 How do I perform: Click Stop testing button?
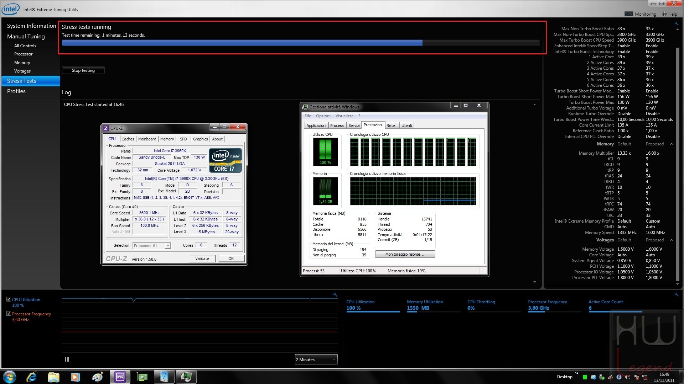point(83,70)
